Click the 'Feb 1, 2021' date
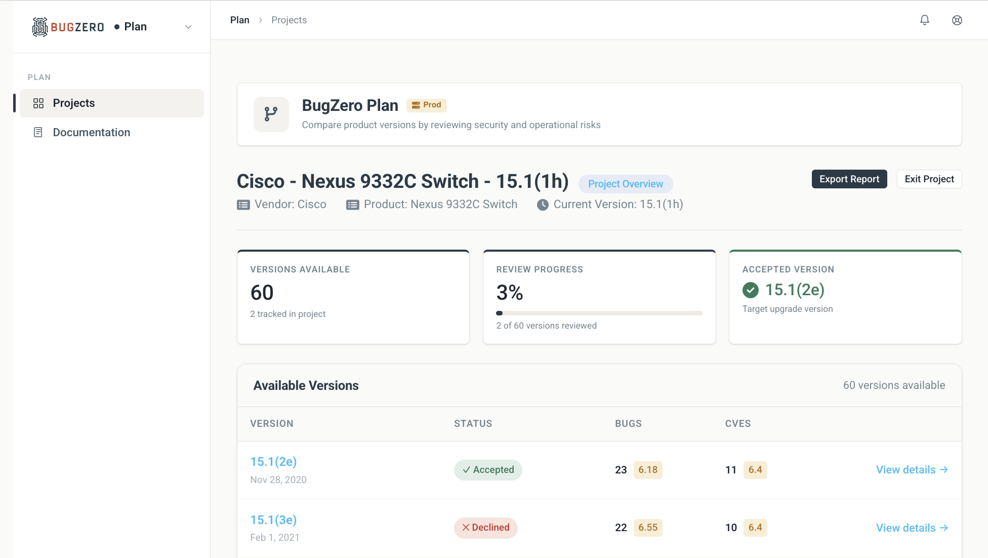This screenshot has width=988, height=558. click(x=275, y=538)
